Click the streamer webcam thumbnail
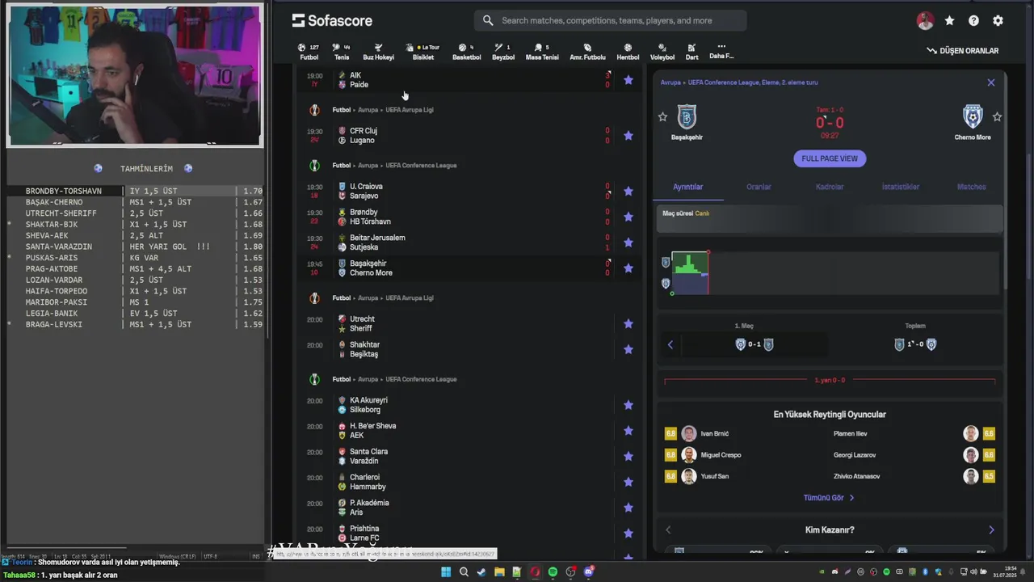Image resolution: width=1034 pixels, height=582 pixels. coord(135,75)
